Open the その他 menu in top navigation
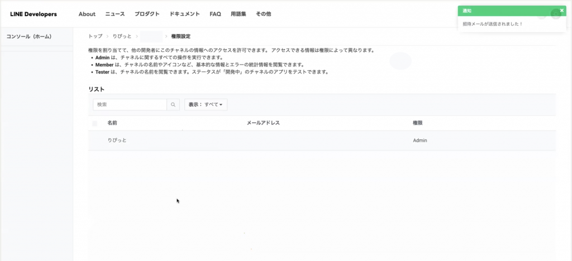 263,14
